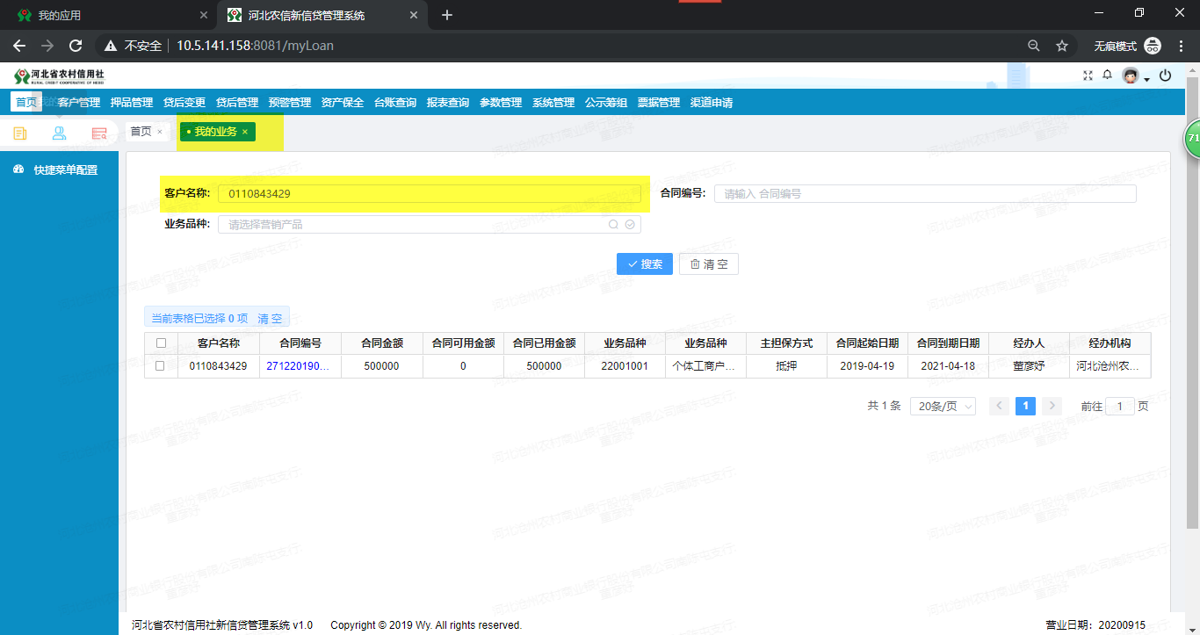Click the power logout icon at top right
Viewport: 1200px width, 635px height.
point(1165,76)
